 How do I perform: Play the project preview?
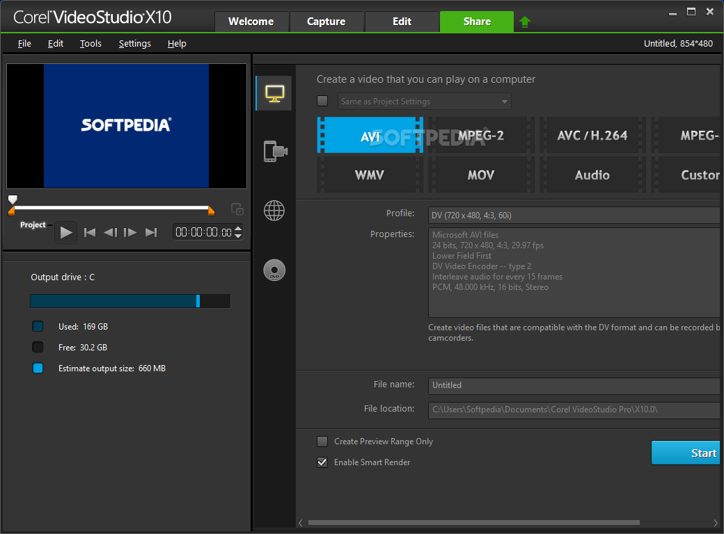(66, 232)
